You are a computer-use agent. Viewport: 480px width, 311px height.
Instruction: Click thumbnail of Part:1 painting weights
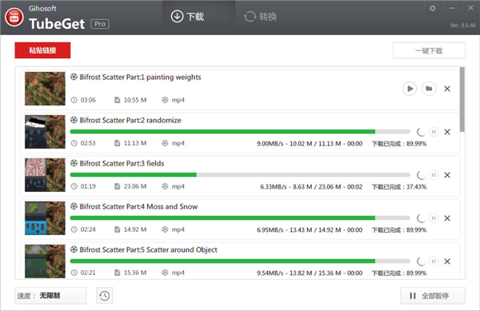[x=45, y=89]
